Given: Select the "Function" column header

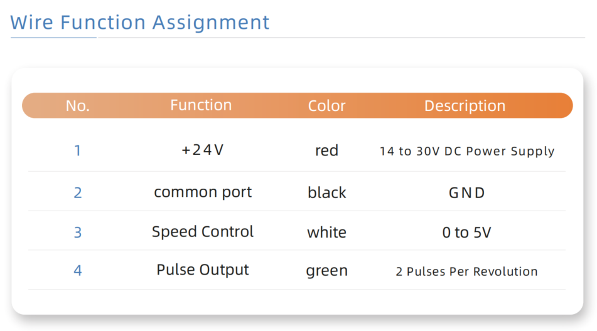Looking at the screenshot, I should coord(201,105).
